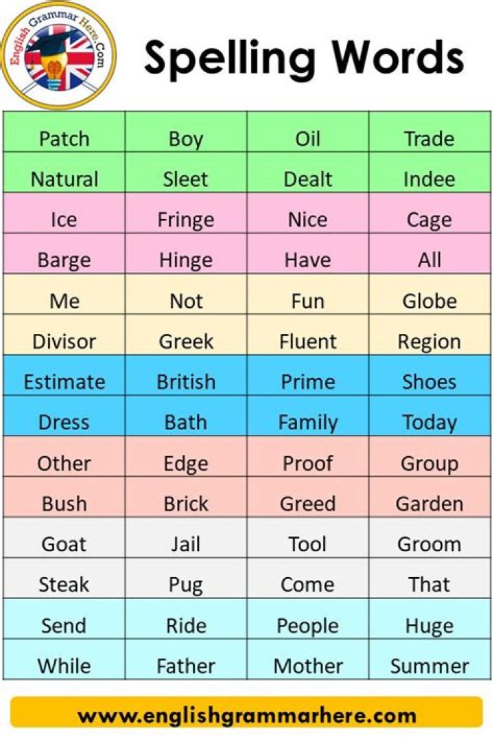Click the pink Cage cell
The width and height of the screenshot is (494, 742).
coord(430,220)
